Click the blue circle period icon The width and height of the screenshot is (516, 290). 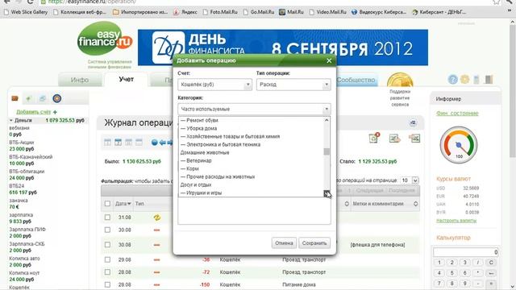coord(154,143)
